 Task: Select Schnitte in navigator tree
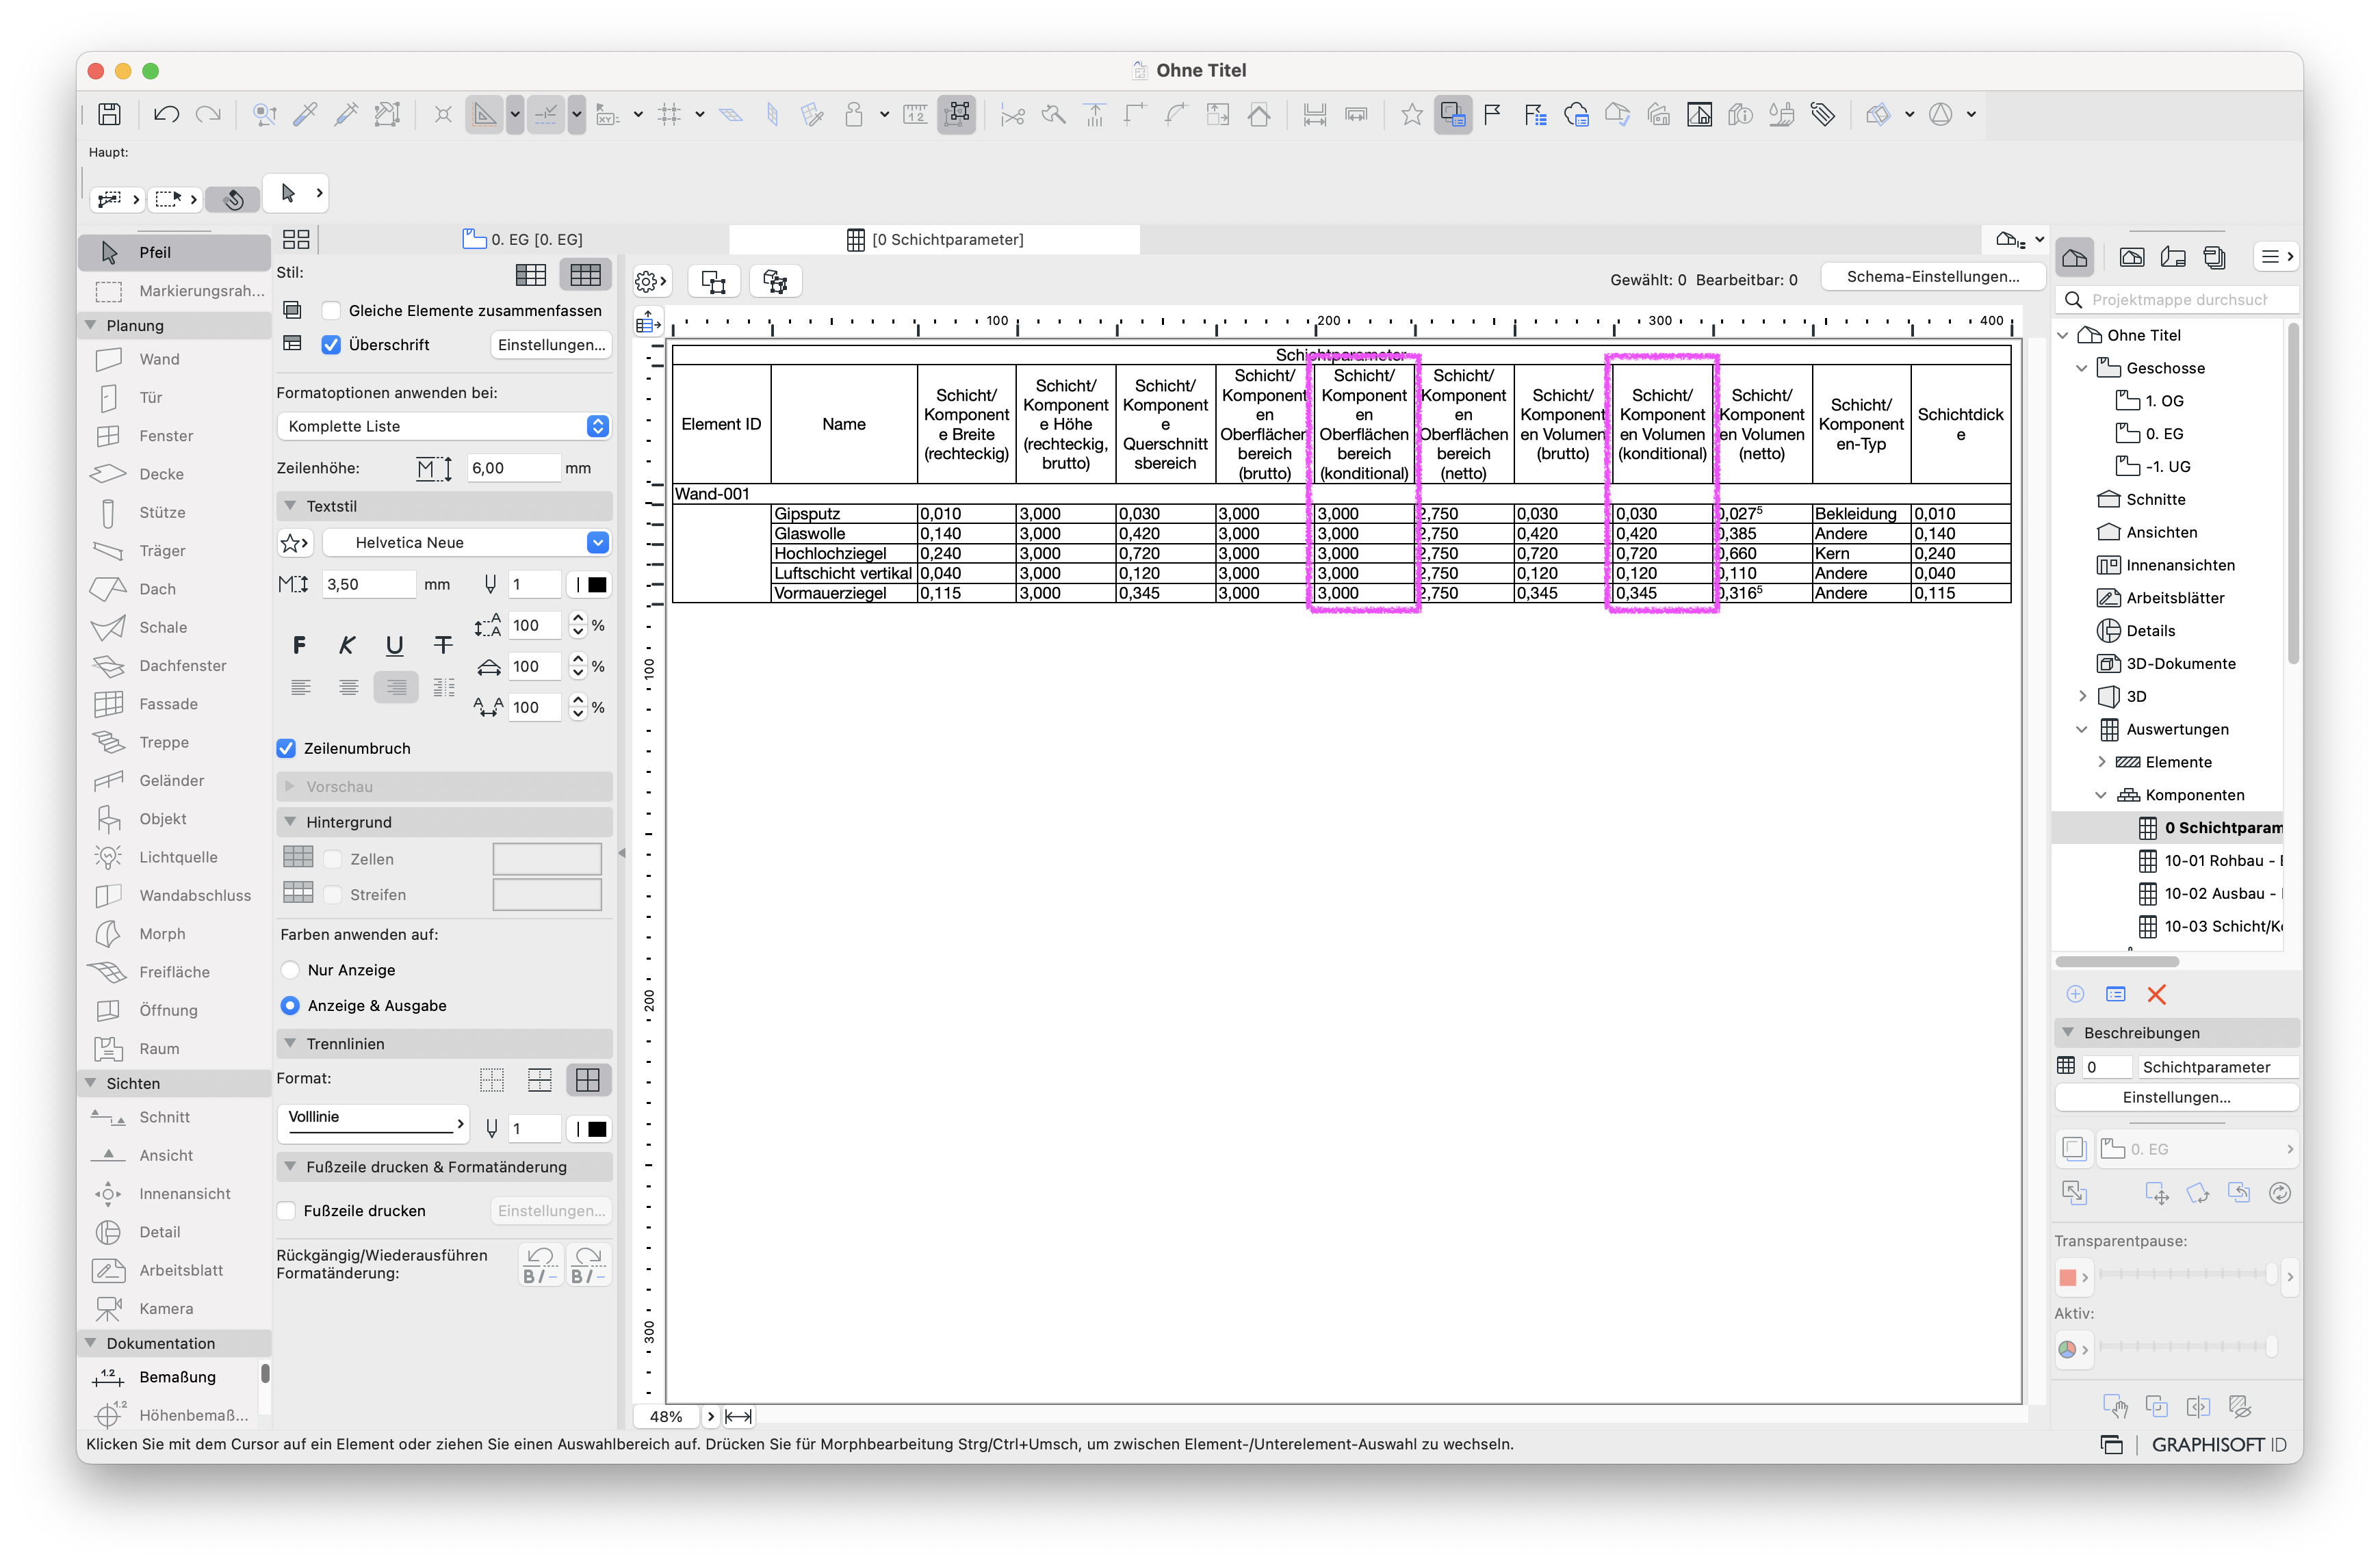pyautogui.click(x=2141, y=500)
